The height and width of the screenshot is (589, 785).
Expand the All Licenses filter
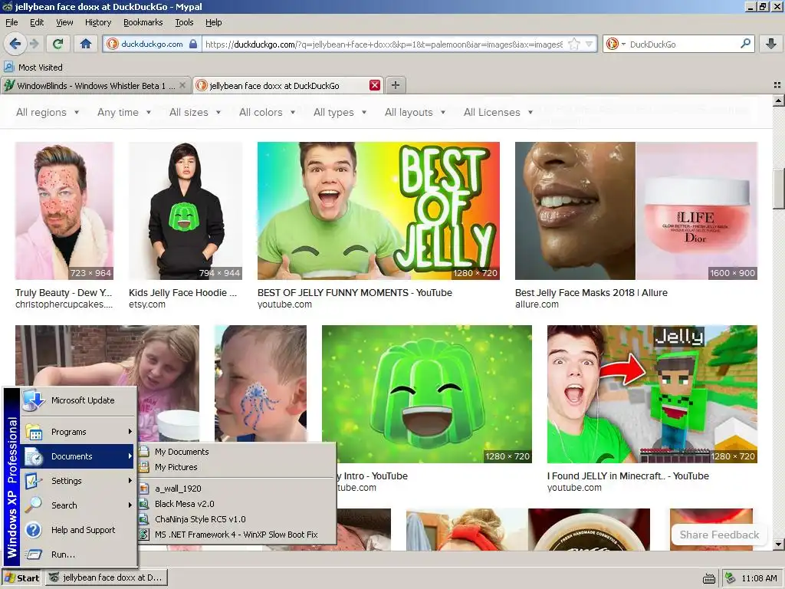tap(498, 112)
